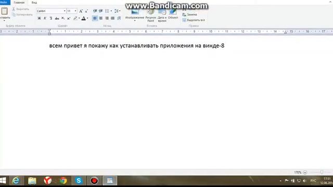Image resolution: width=333 pixels, height=187 pixels.
Task: Open Action Center flag icon
Action: coord(287,181)
